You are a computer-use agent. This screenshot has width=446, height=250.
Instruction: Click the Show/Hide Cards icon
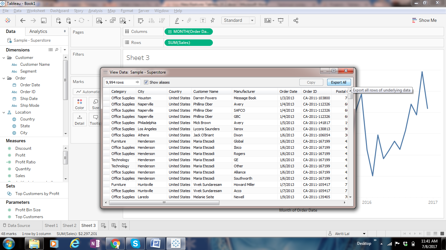tap(268, 21)
